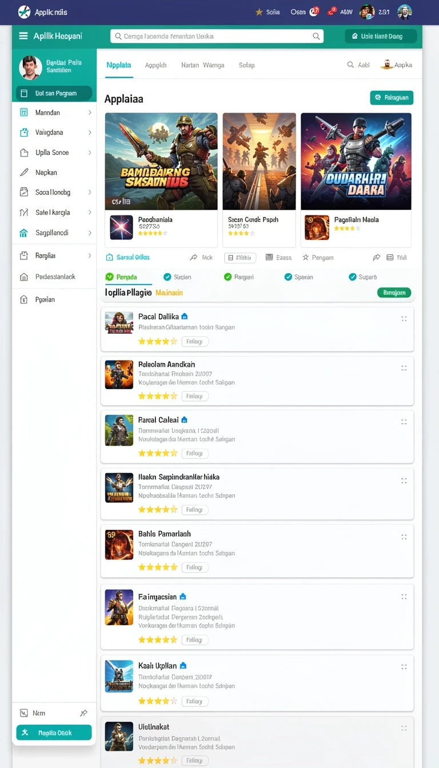Viewport: 439px width, 768px height.
Task: Click the Eaass toolbar item
Action: (x=278, y=258)
